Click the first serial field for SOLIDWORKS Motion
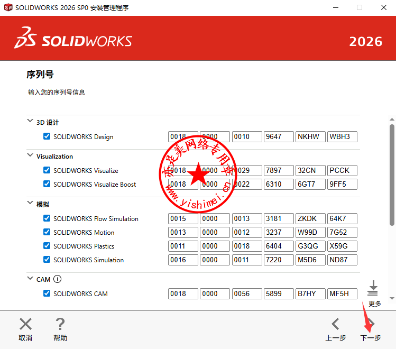This screenshot has height=349, width=396. [x=183, y=233]
